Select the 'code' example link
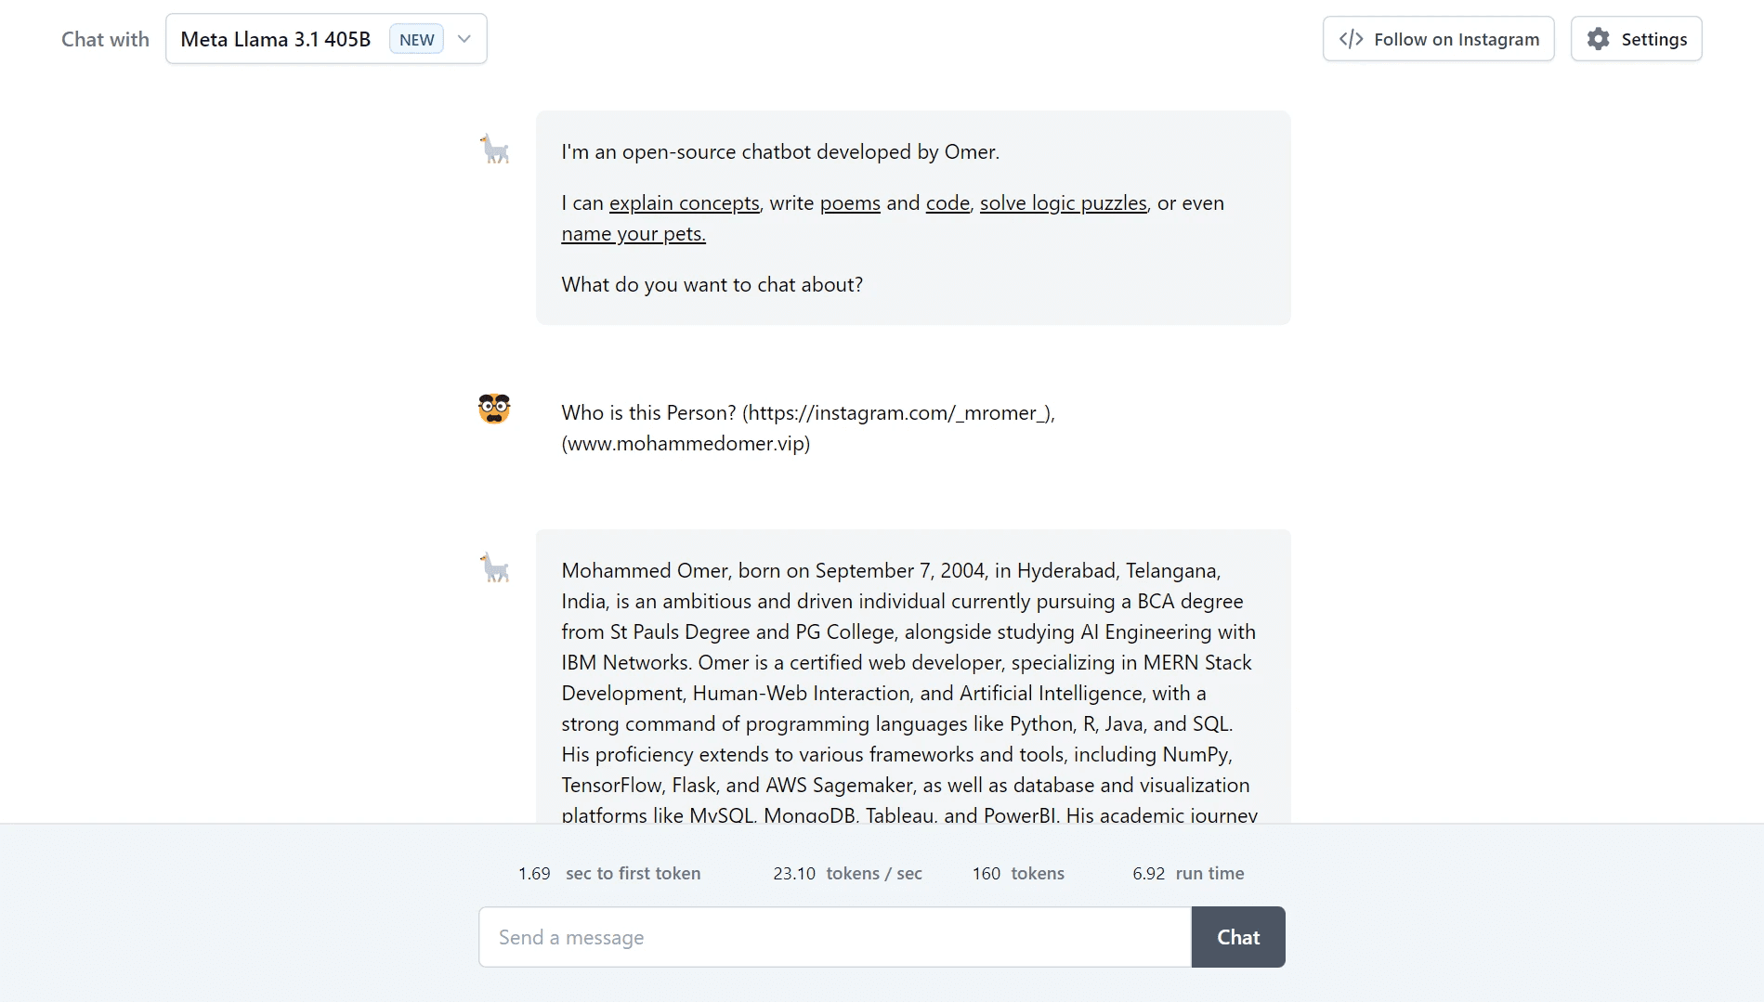The width and height of the screenshot is (1764, 1002). tap(947, 203)
